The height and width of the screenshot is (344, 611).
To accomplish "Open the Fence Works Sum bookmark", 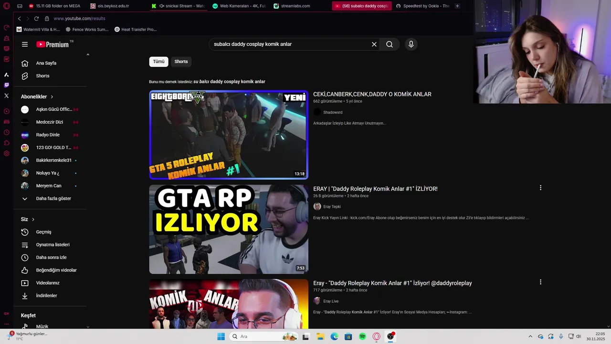I will [87, 30].
